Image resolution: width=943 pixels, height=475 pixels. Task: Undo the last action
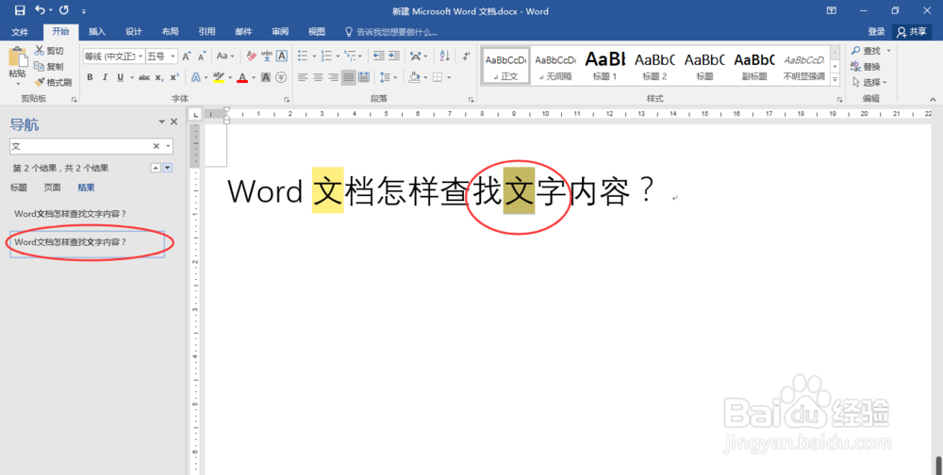pos(41,10)
